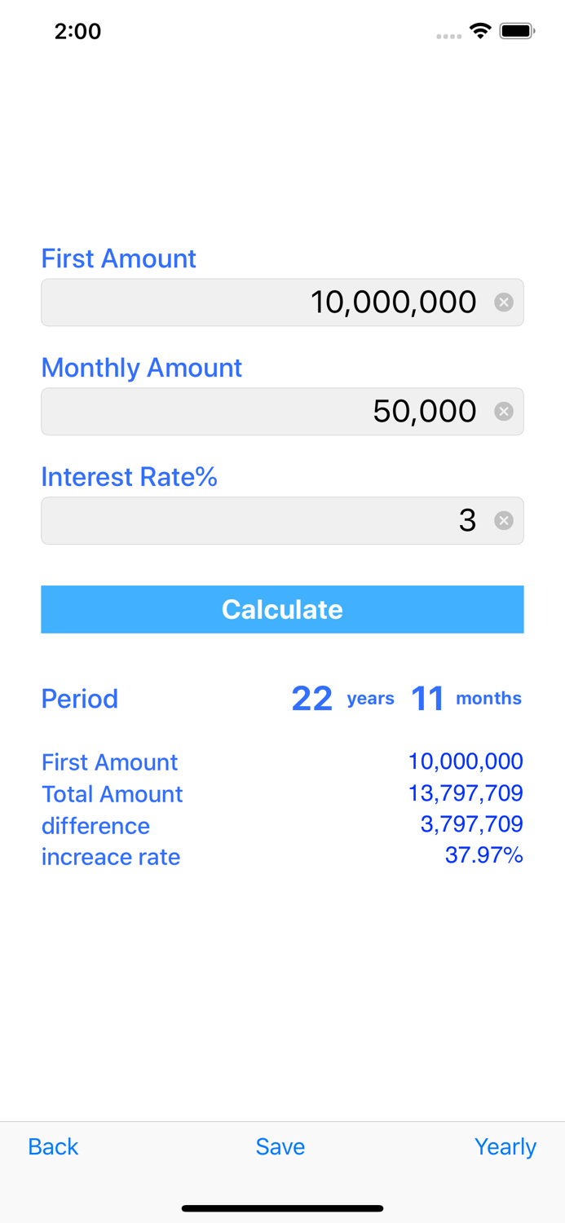The image size is (565, 1223).
Task: Tap the home indicator bar at the bottom
Action: 282,1208
